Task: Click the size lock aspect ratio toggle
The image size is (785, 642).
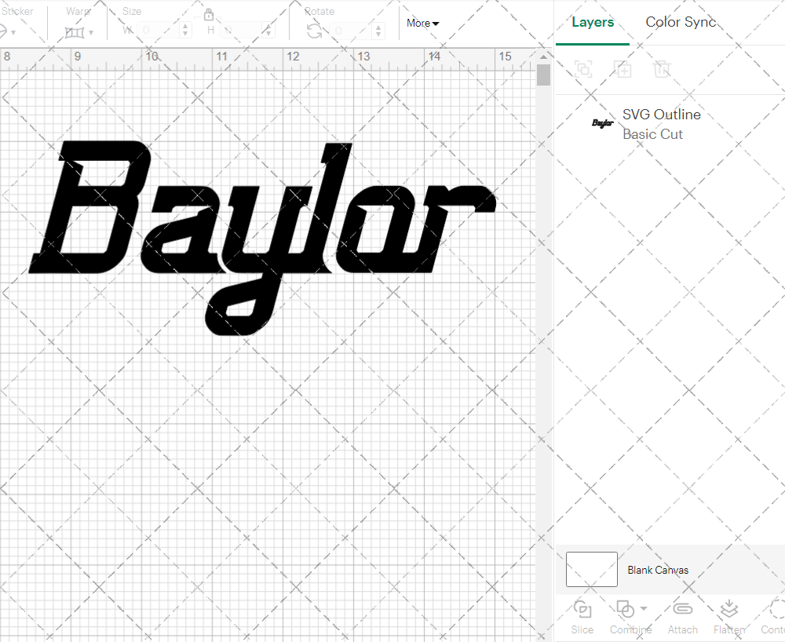Action: (209, 14)
